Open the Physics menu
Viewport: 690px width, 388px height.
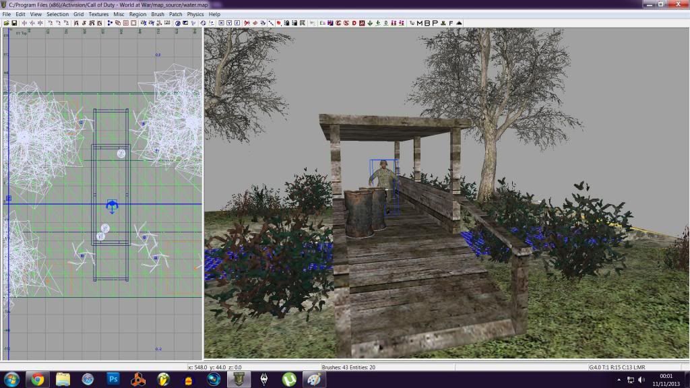(195, 14)
